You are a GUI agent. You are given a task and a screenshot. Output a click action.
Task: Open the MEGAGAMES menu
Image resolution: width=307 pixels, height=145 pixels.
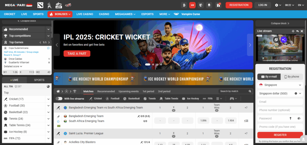(125, 14)
